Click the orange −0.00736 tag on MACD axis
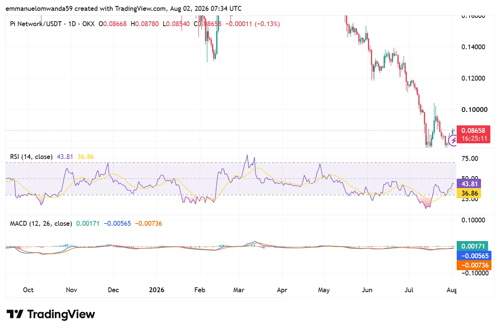 pos(475,265)
